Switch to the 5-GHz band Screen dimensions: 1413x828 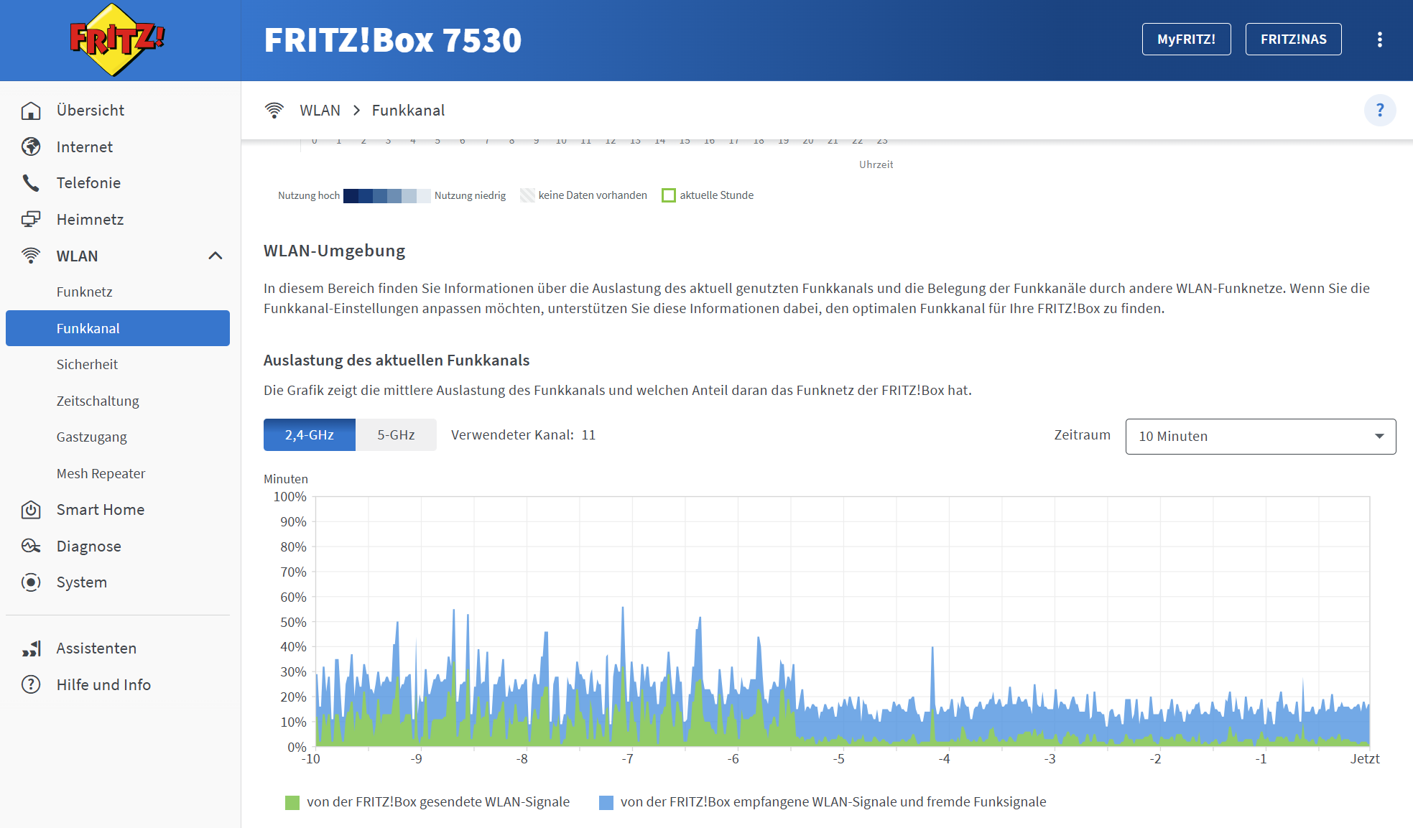pos(396,435)
